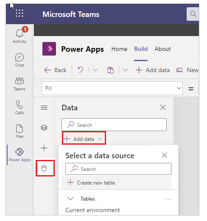This screenshot has height=221, width=207.
Task: Click the Teams search magnifier icon
Action: click(x=193, y=14)
